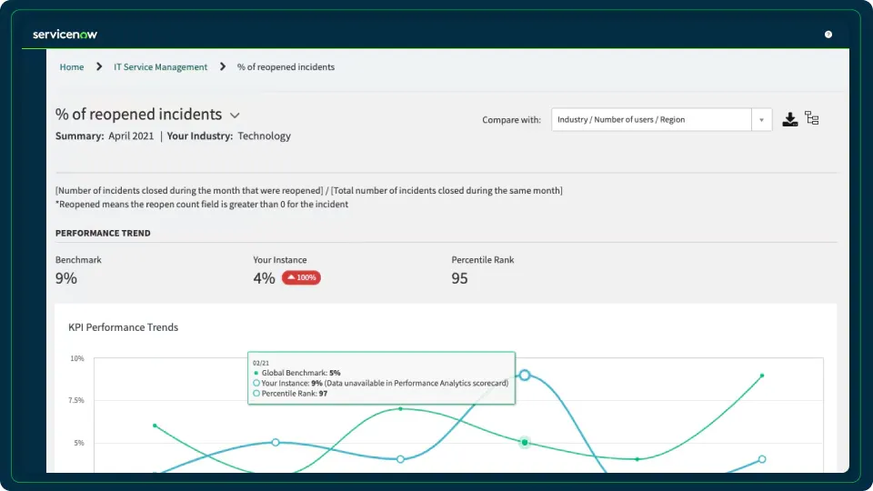
Task: Click the Technology industry label
Action: 264,135
